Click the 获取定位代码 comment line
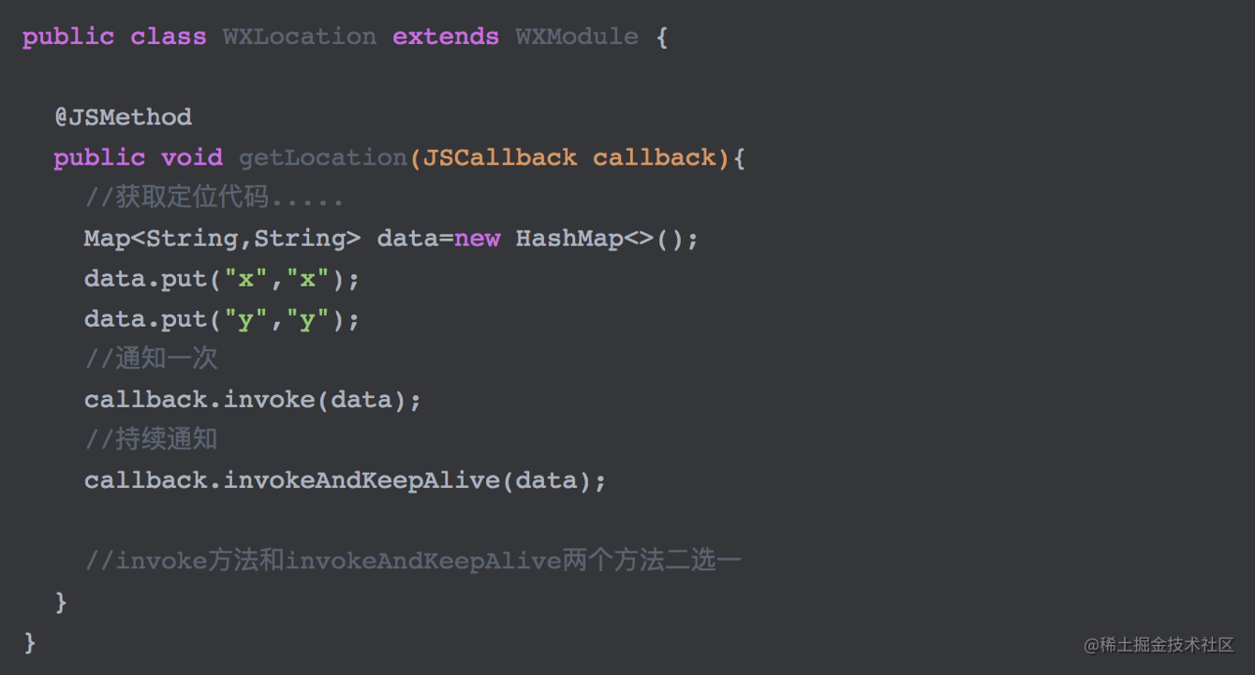Screen dimensions: 1255x675 pos(214,198)
